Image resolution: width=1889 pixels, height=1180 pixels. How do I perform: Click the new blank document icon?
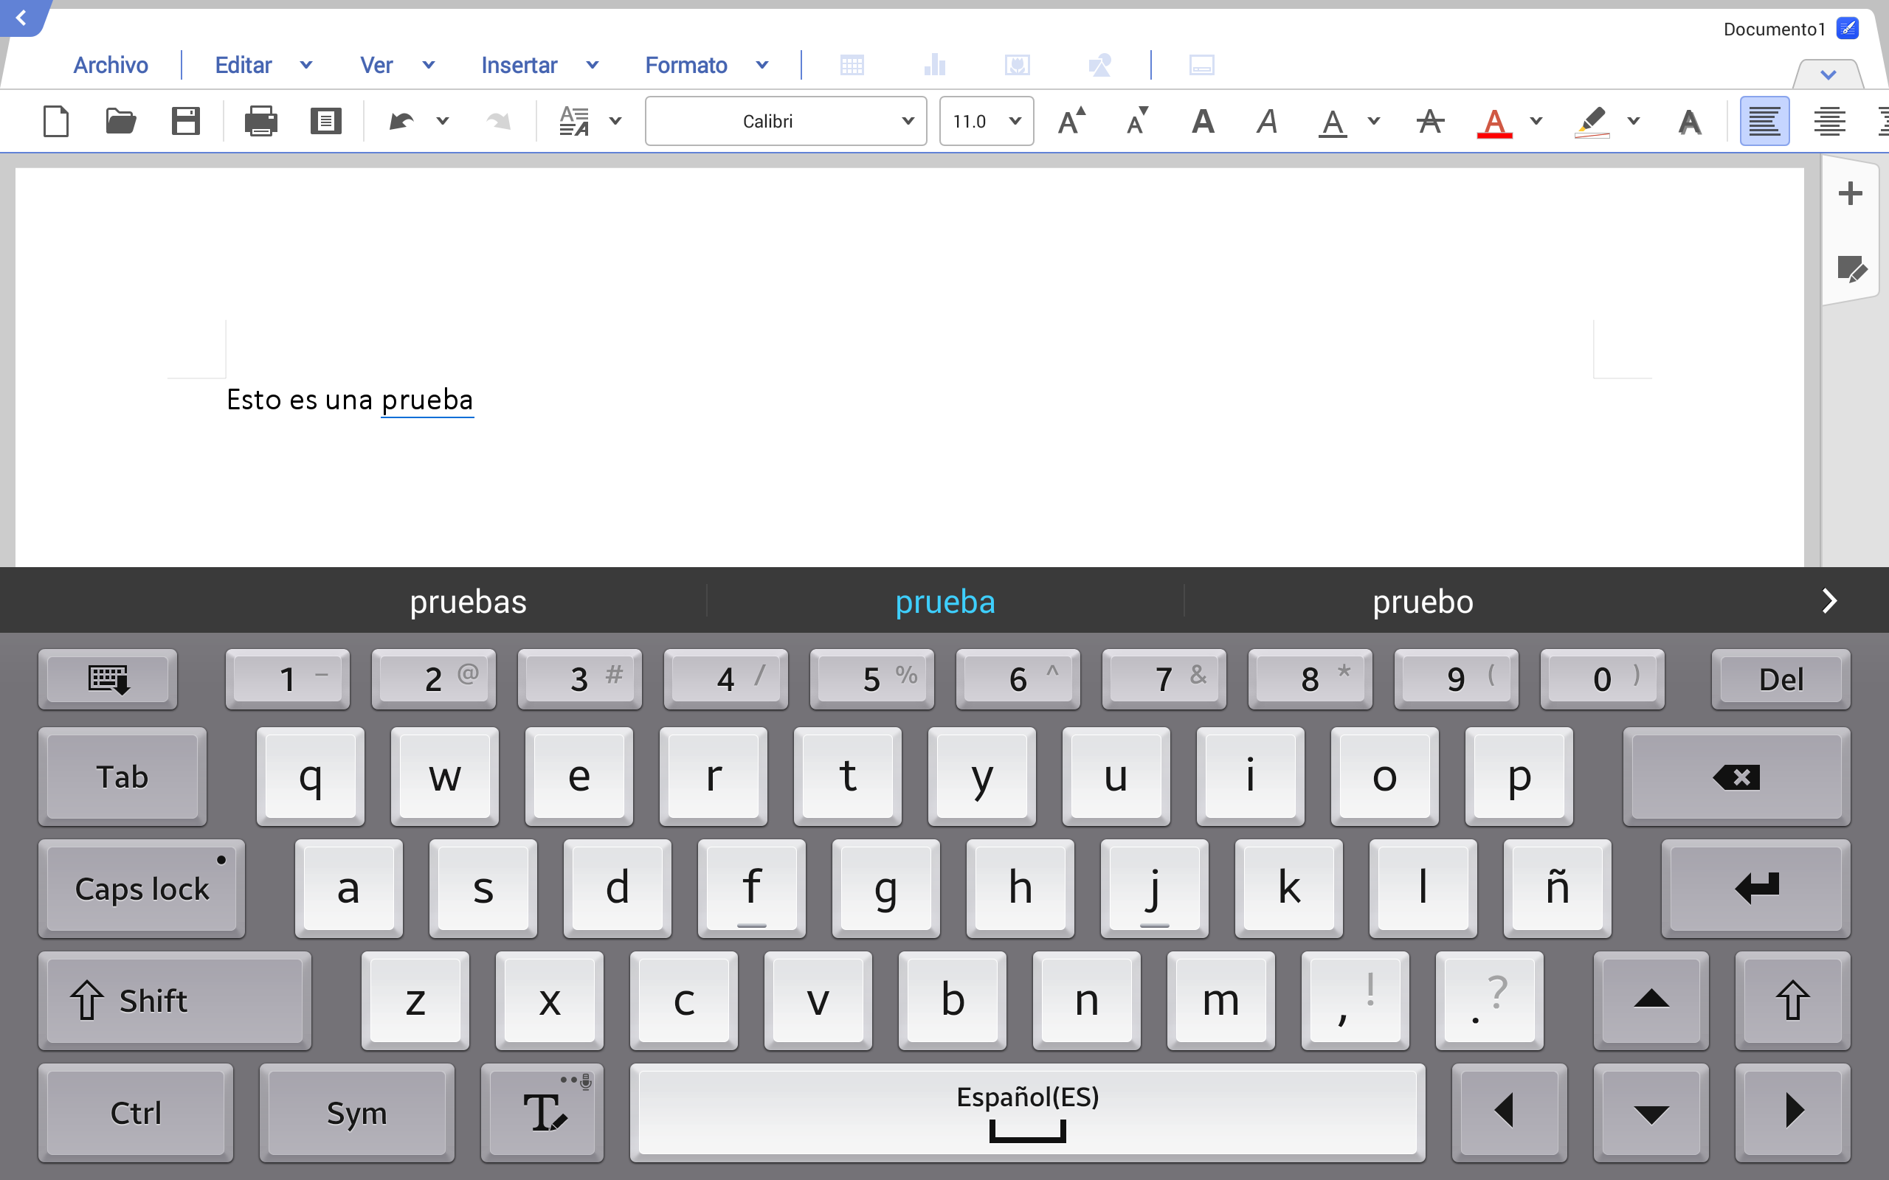coord(56,121)
